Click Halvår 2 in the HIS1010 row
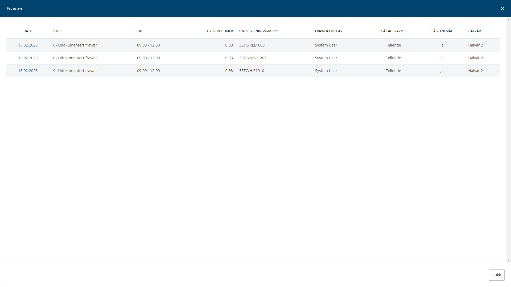 pyautogui.click(x=476, y=71)
